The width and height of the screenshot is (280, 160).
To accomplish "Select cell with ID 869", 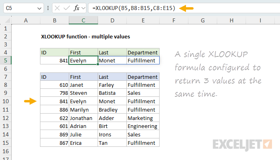I will [x=55, y=134].
